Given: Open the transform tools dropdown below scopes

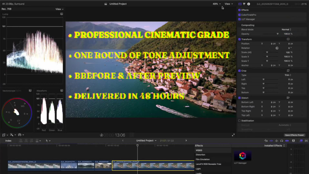Looking at the screenshot, I should [x=5, y=135].
